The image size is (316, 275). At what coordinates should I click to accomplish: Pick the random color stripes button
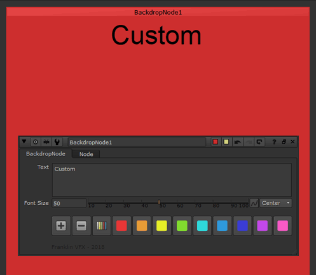click(x=102, y=226)
